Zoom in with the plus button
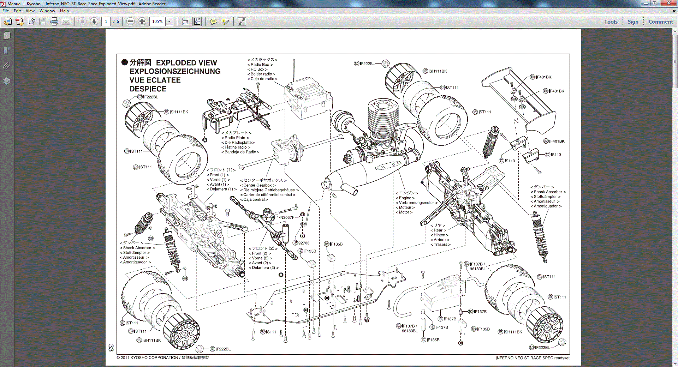 [x=142, y=22]
